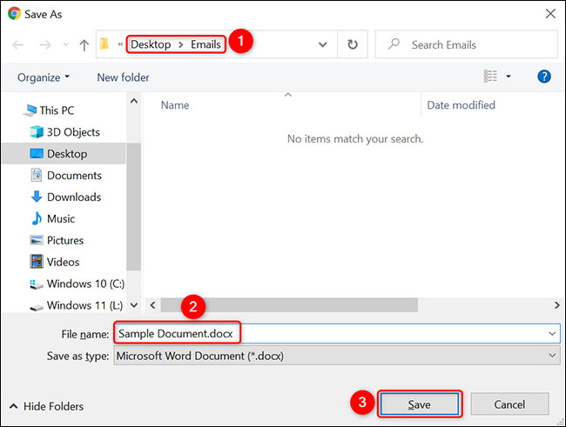Click the Save button
The width and height of the screenshot is (566, 427).
(x=420, y=404)
